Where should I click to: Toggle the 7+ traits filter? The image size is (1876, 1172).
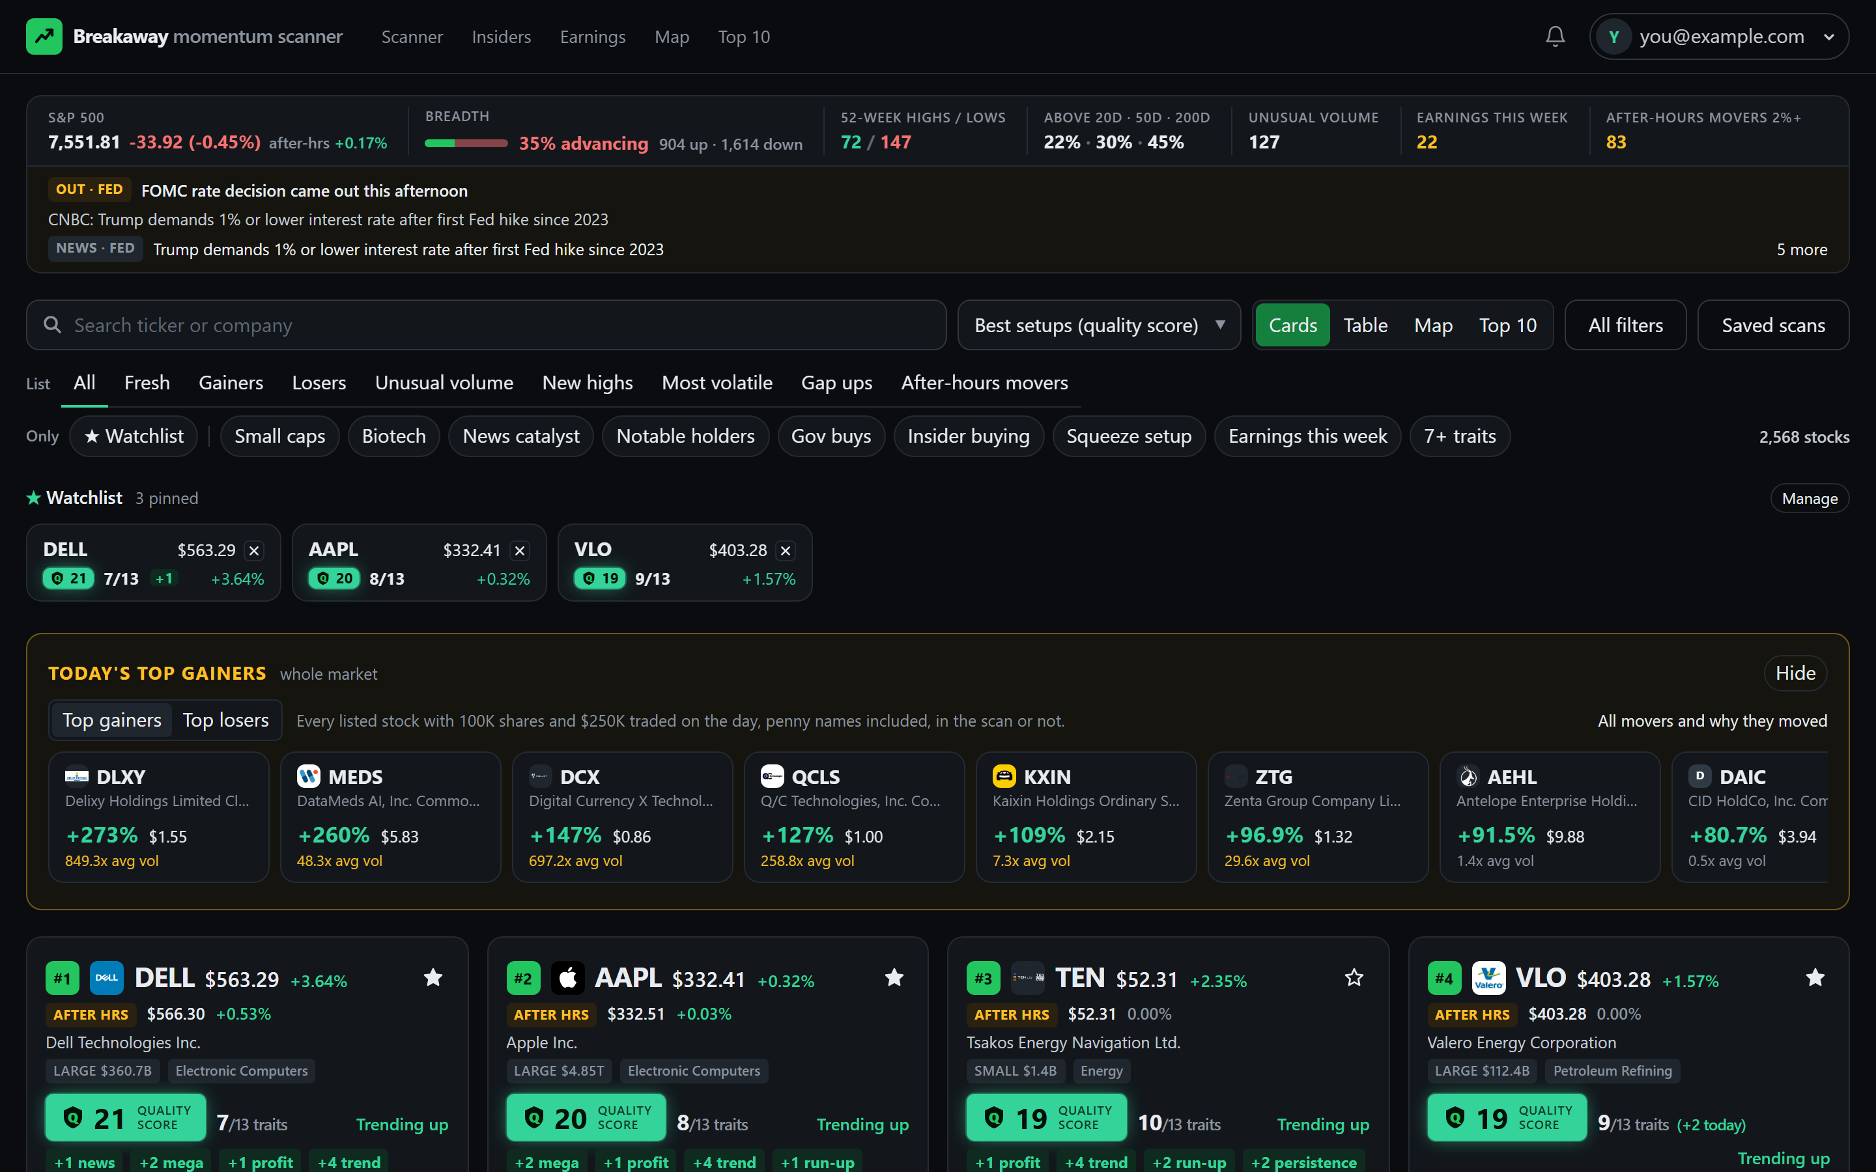(1460, 436)
